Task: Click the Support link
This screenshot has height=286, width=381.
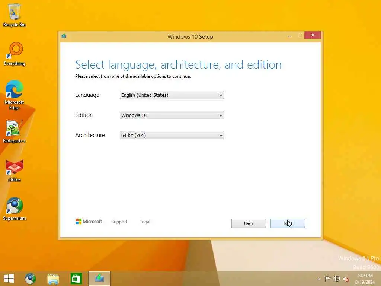Action: (119, 222)
